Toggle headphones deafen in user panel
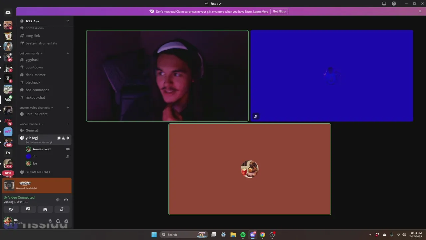This screenshot has height=240, width=426. pyautogui.click(x=58, y=221)
